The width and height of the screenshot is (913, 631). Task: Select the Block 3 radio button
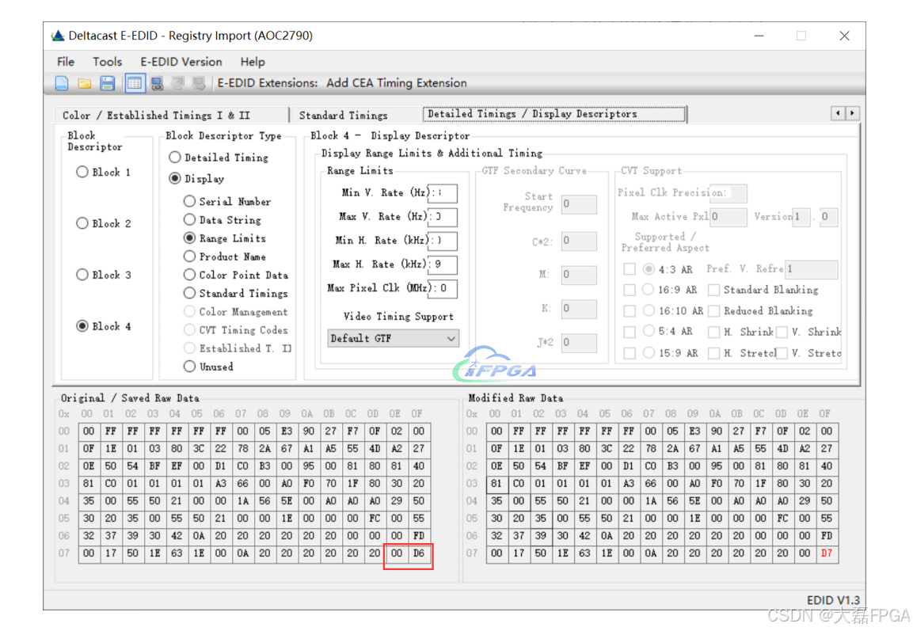pyautogui.click(x=82, y=274)
